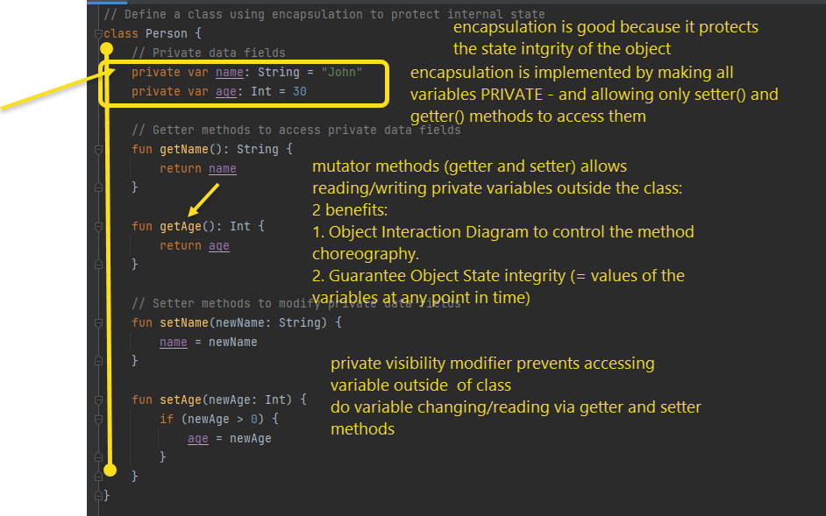Screen dimensions: 826x516
Task: Click fold-end marker at getName closing brace
Action: [x=98, y=187]
